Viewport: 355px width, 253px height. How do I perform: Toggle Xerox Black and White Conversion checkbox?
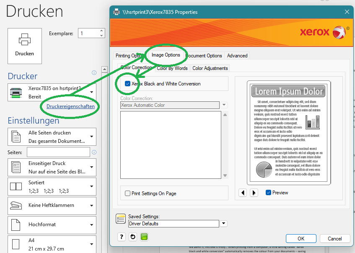tap(128, 84)
